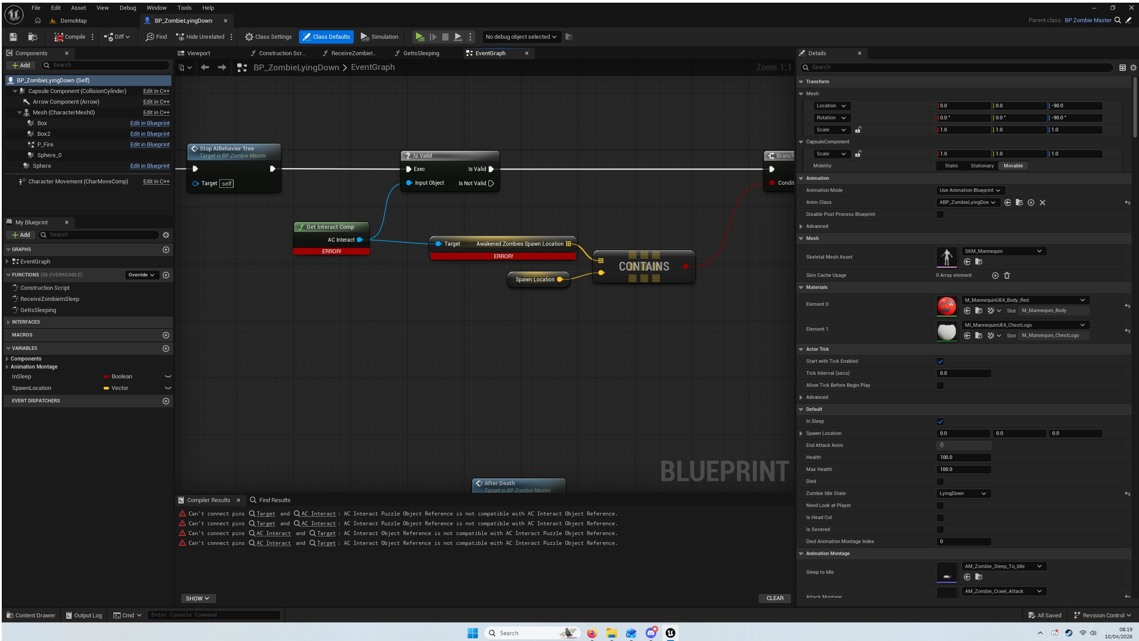1139x641 pixels.
Task: Click the Find magnifier button
Action: tap(156, 37)
